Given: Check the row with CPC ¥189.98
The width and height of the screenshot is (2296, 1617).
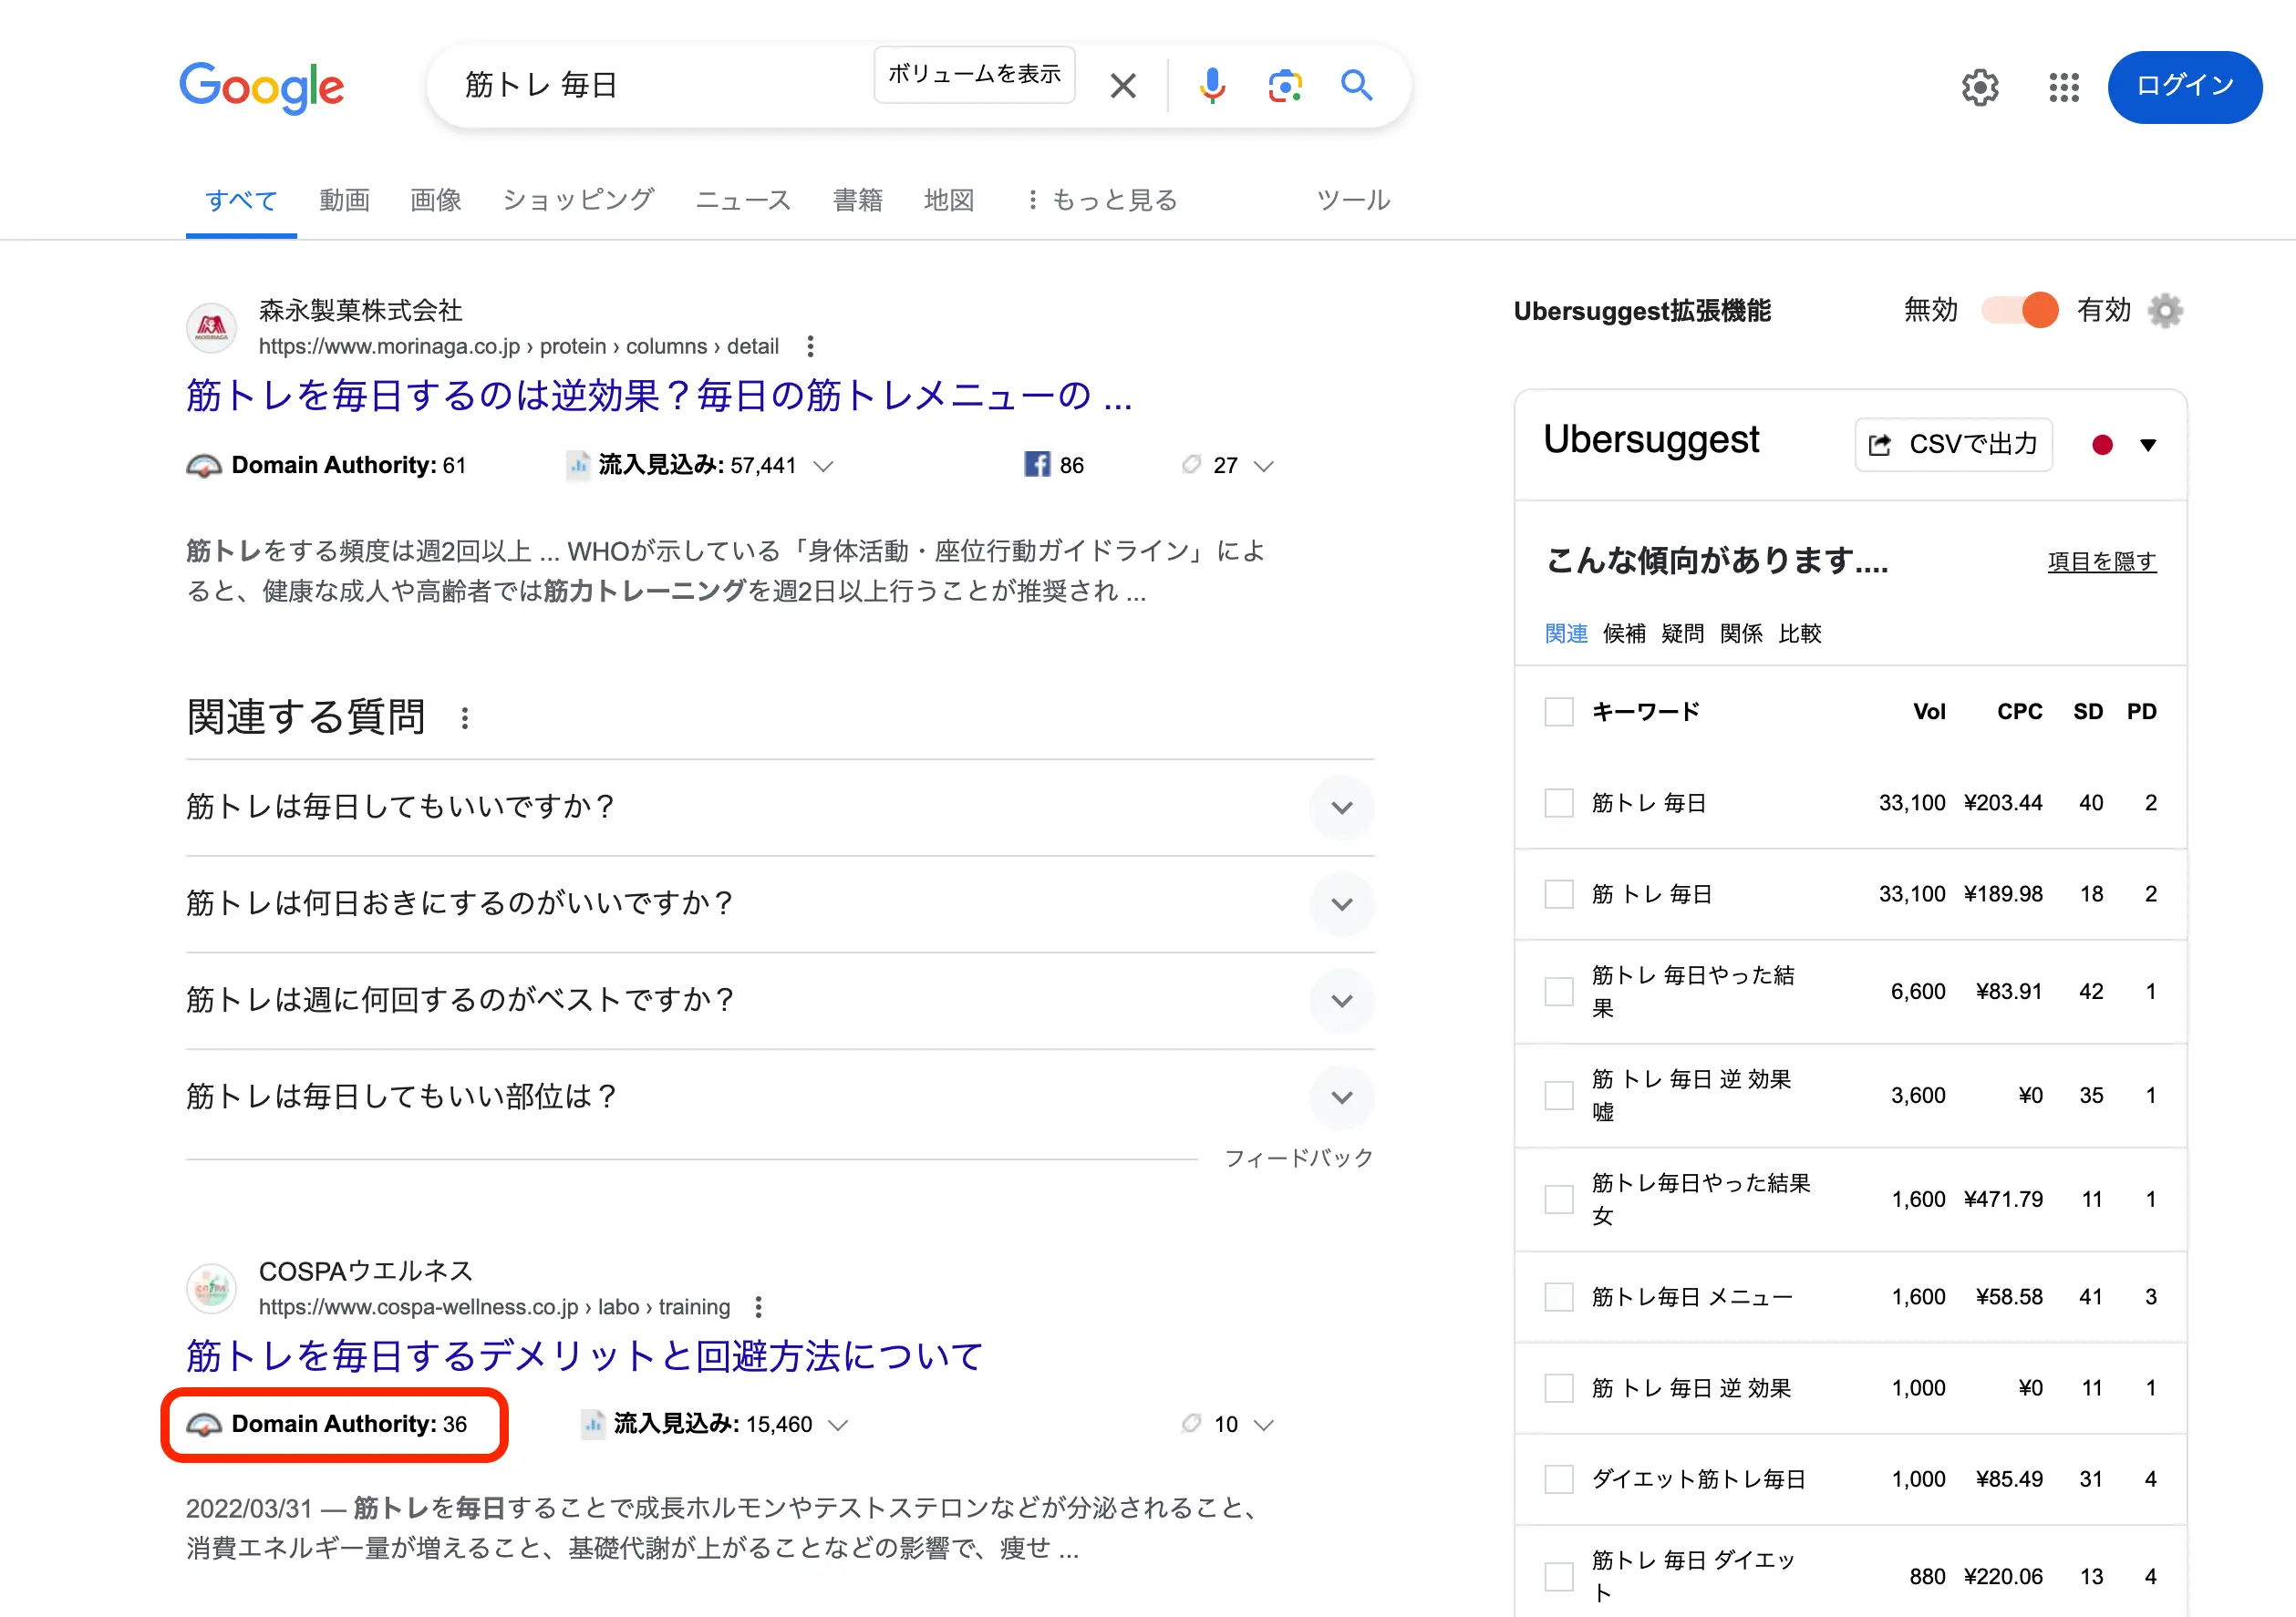Looking at the screenshot, I should (1559, 893).
